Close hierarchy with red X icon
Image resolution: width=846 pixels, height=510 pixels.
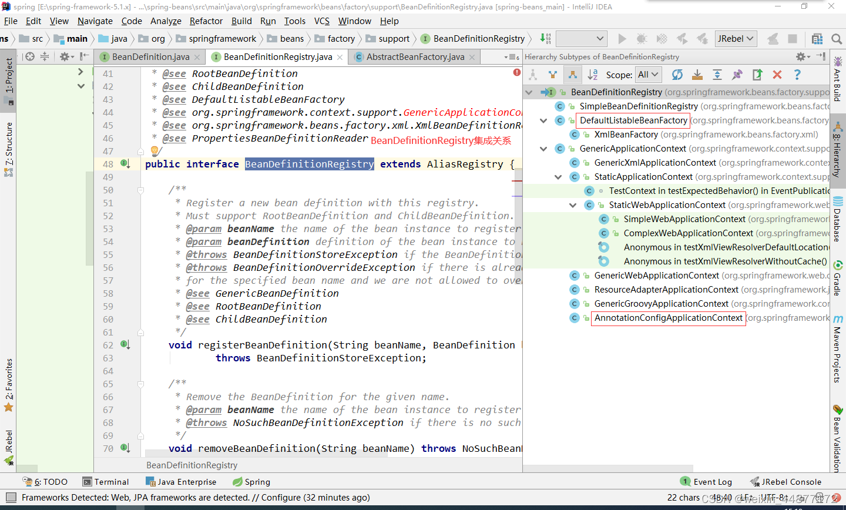coord(777,75)
